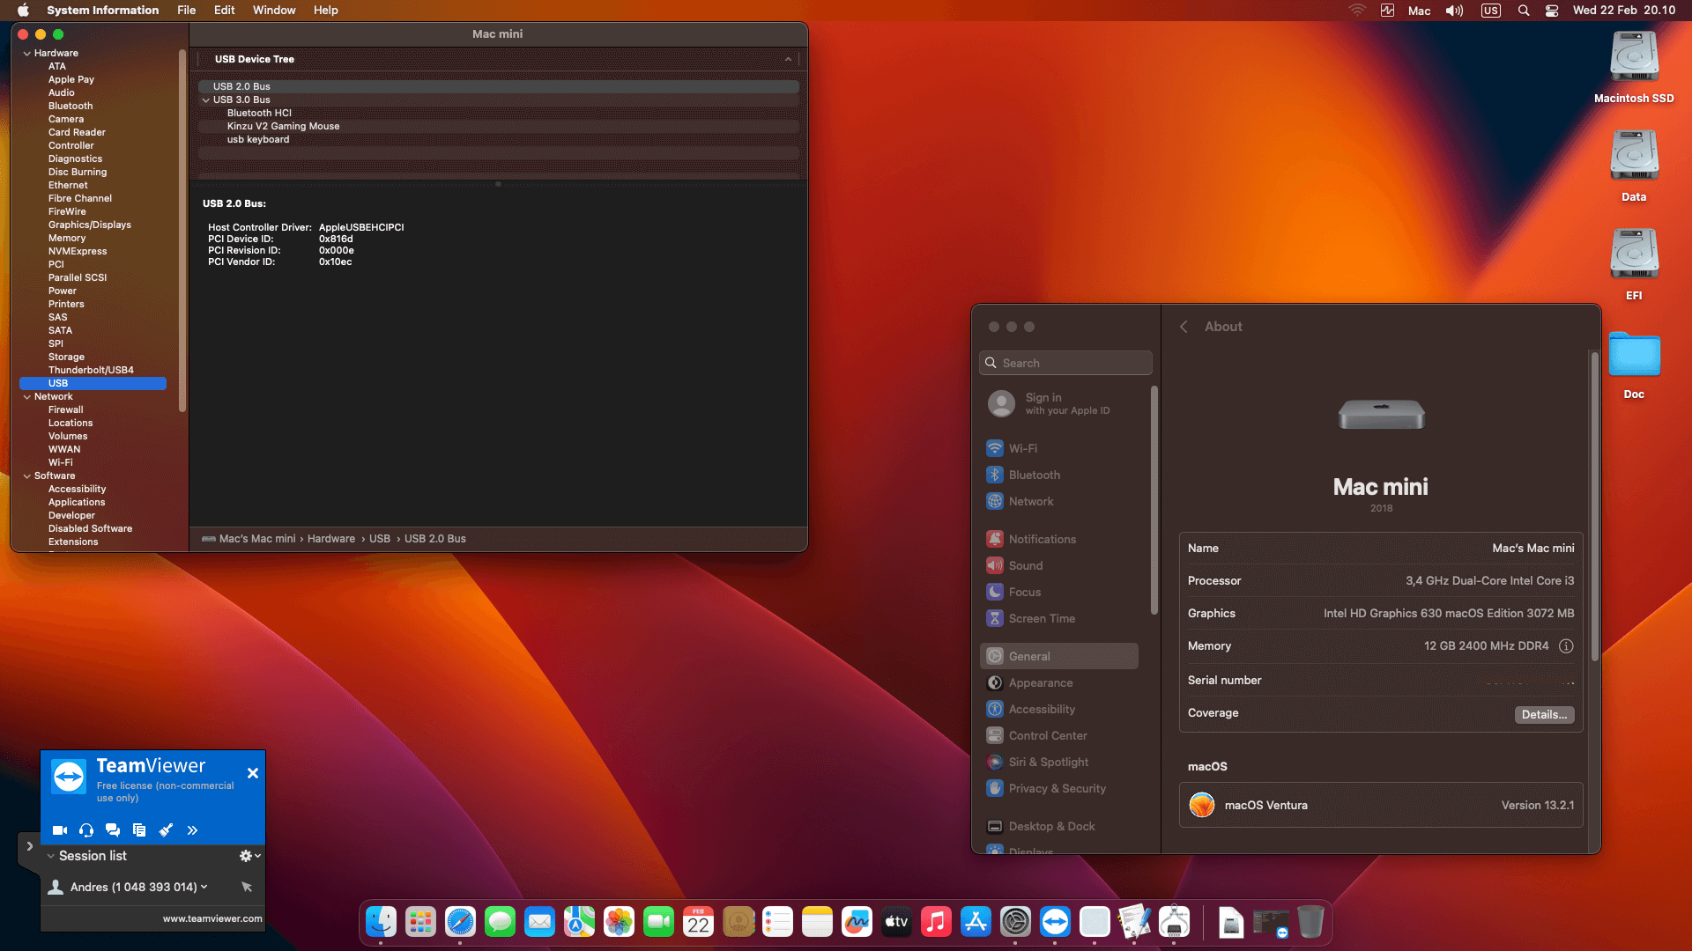1692x951 pixels.
Task: Click the TeamViewer headset audio icon
Action: pos(86,830)
